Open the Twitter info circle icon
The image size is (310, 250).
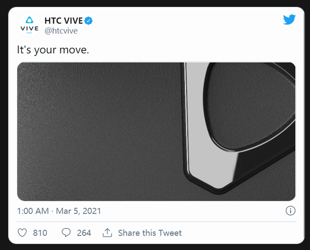coord(290,211)
